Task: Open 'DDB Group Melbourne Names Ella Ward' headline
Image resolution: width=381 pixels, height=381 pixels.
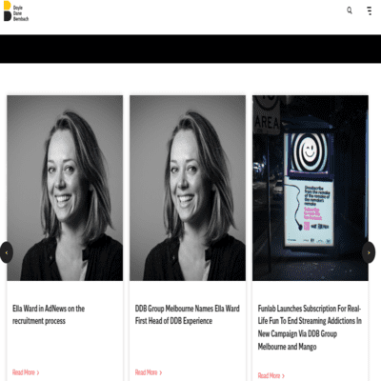Action: (x=188, y=314)
